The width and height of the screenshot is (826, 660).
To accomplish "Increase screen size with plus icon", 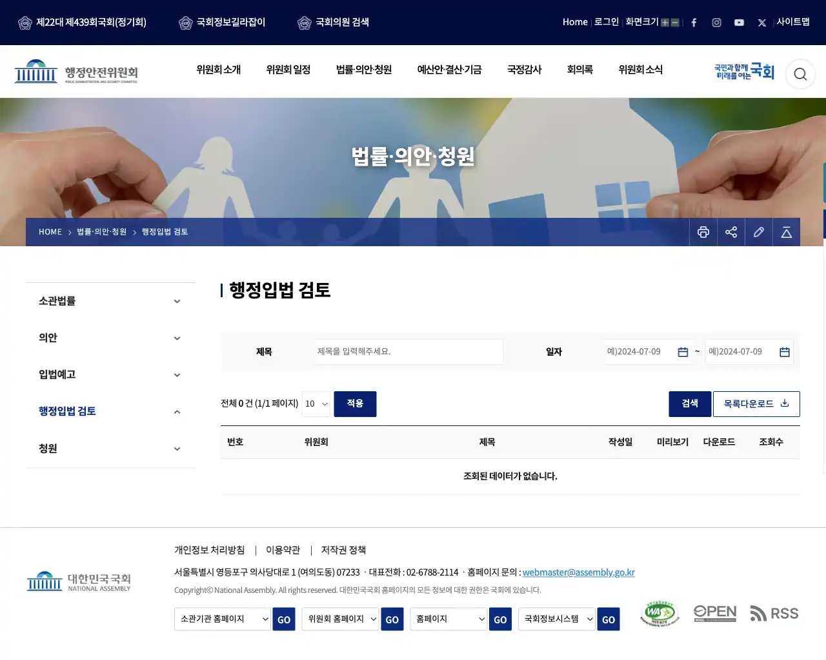I will [665, 23].
